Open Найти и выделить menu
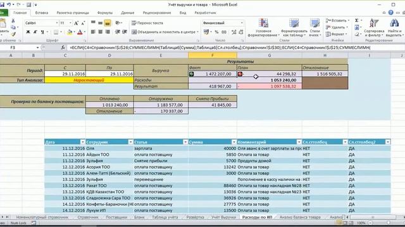Screen dimensions: 405x227 pos(394,28)
